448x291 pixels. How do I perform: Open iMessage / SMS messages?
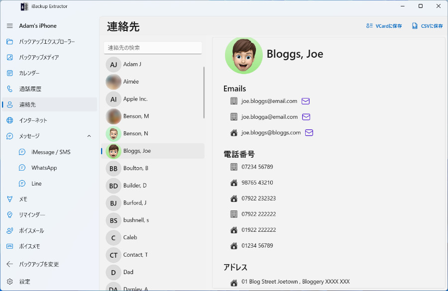51,152
